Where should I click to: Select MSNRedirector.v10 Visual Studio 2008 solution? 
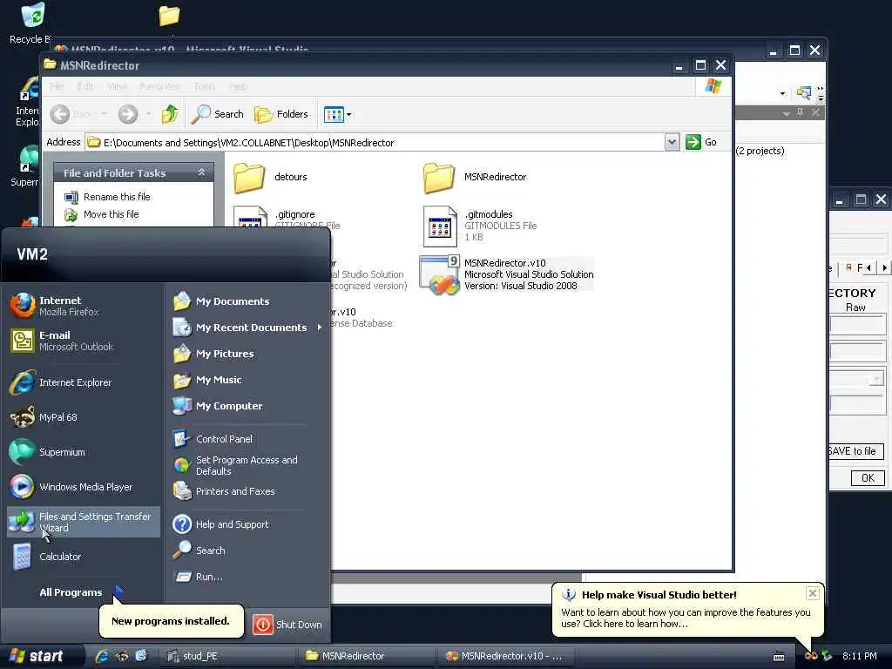coord(508,274)
